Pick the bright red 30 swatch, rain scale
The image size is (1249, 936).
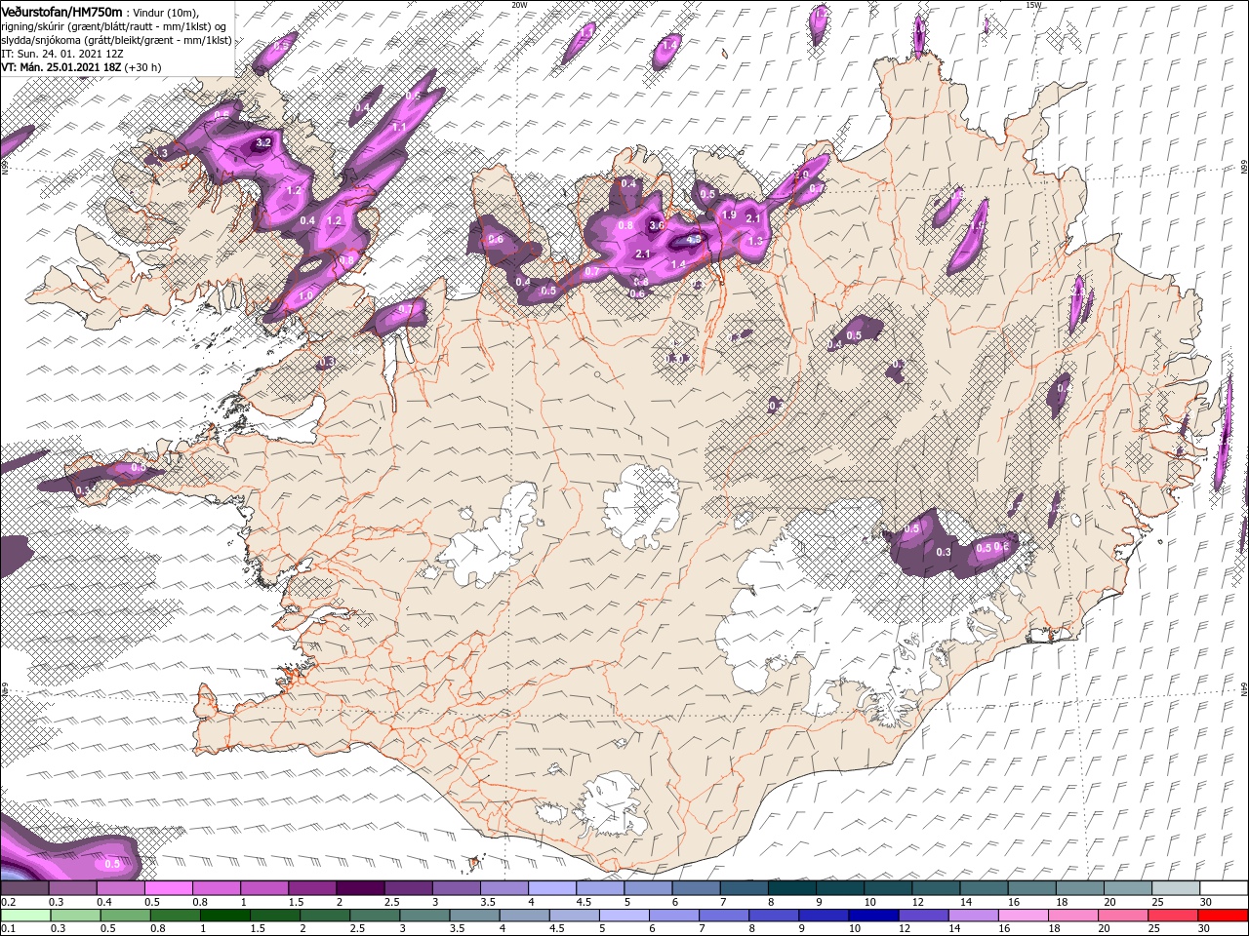pos(1223,916)
